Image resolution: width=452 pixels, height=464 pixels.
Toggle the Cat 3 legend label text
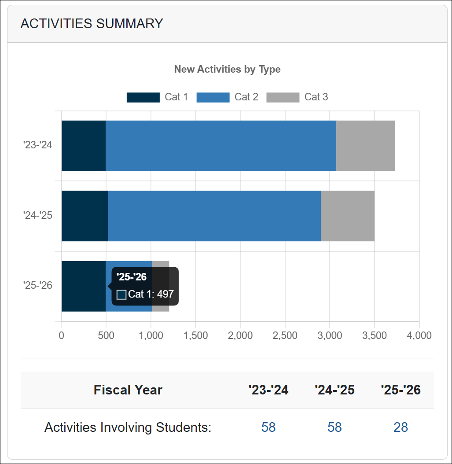pos(316,97)
